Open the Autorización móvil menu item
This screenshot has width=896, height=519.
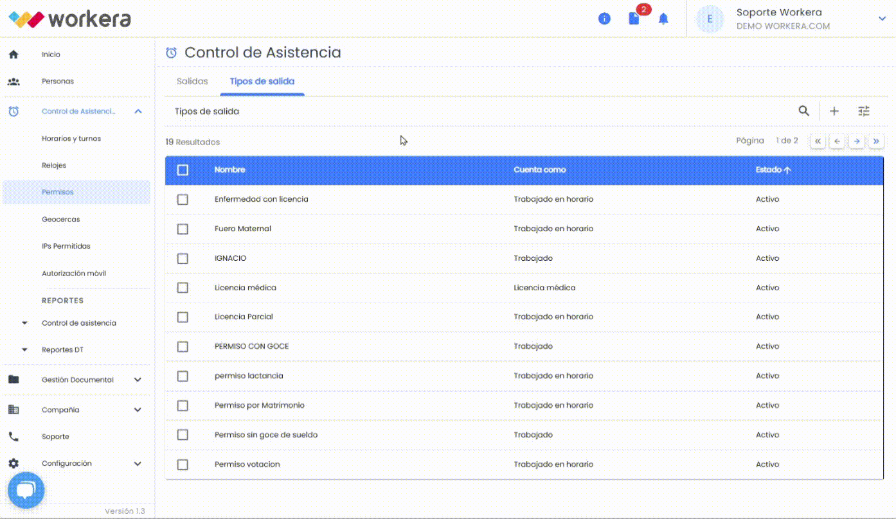tap(74, 274)
